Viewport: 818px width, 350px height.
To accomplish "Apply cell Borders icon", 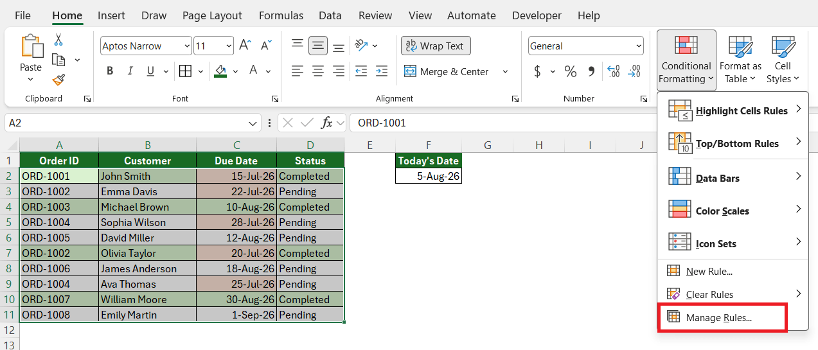I will 185,71.
